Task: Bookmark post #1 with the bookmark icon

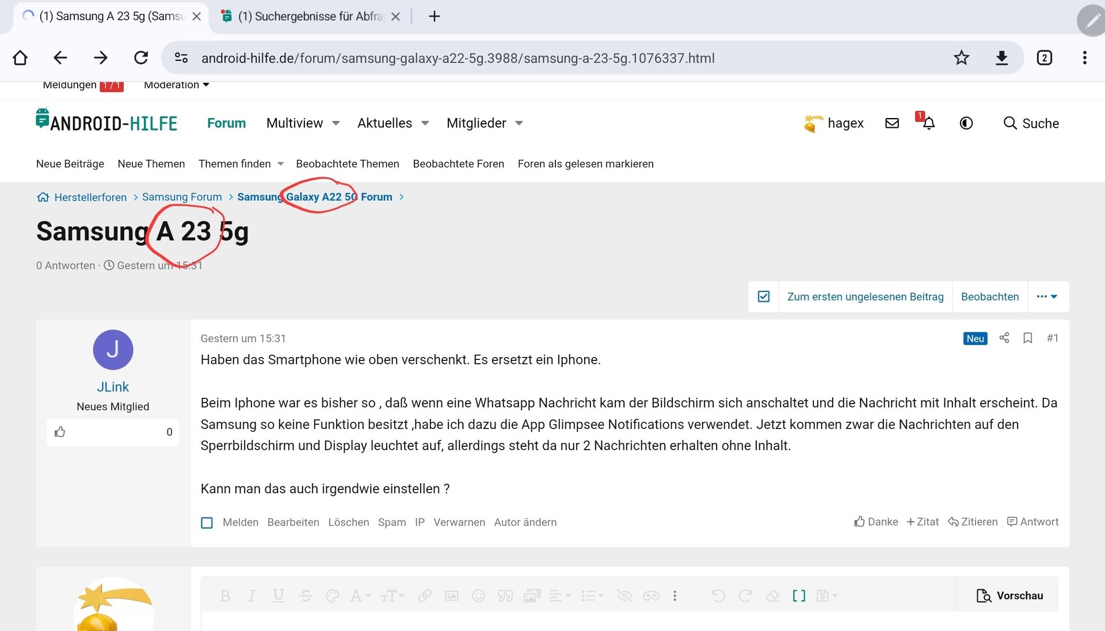Action: coord(1028,338)
